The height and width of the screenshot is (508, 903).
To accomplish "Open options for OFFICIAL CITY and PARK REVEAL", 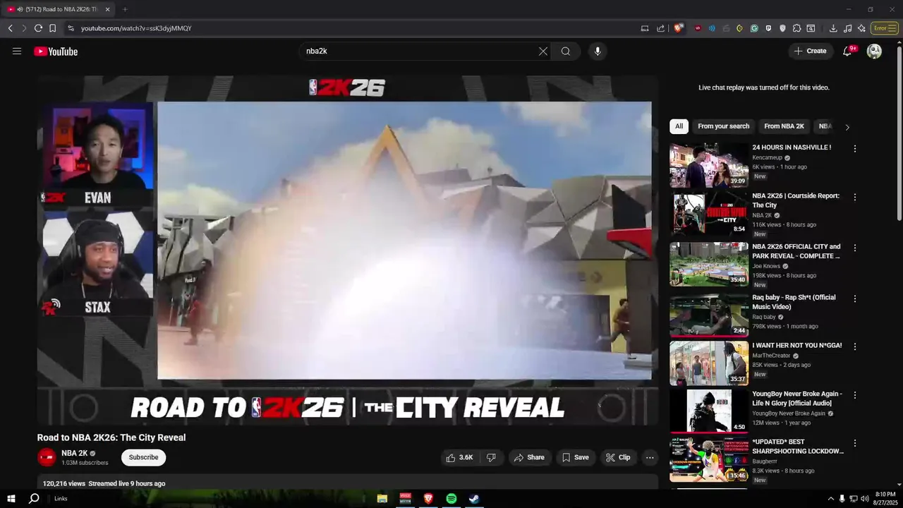I will tap(855, 248).
